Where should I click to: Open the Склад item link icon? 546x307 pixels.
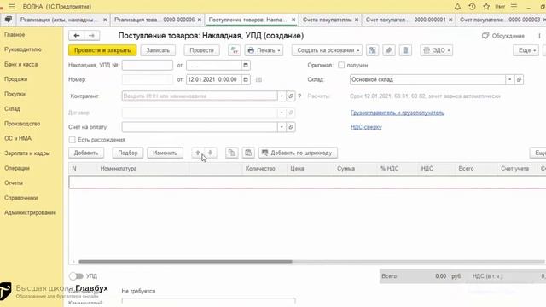click(x=519, y=79)
